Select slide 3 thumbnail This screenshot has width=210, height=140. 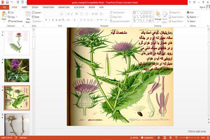tap(17, 43)
